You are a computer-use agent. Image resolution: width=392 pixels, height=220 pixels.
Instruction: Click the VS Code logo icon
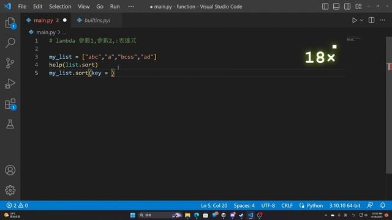click(x=7, y=6)
